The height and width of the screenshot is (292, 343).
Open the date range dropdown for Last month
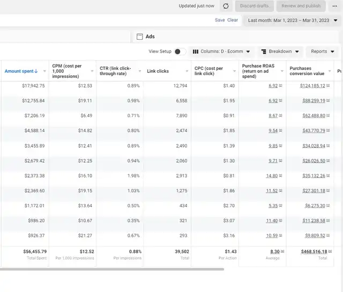pyautogui.click(x=293, y=20)
